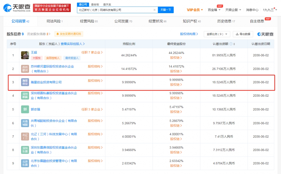The image size is (281, 174).
Task: Open 消息中心 message center
Action: coord(252,10)
